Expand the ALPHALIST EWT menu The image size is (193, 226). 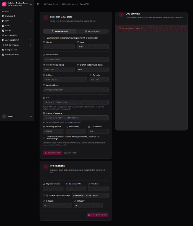point(17,40)
